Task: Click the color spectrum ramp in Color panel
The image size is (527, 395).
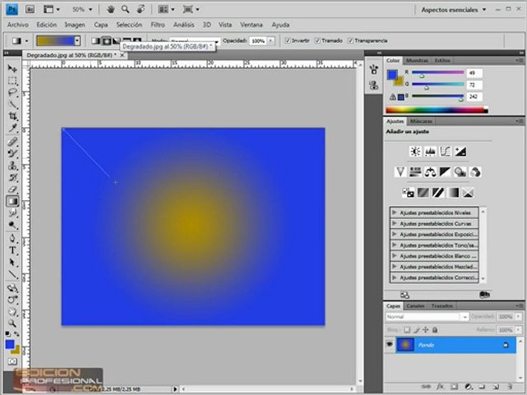Action: [x=437, y=110]
